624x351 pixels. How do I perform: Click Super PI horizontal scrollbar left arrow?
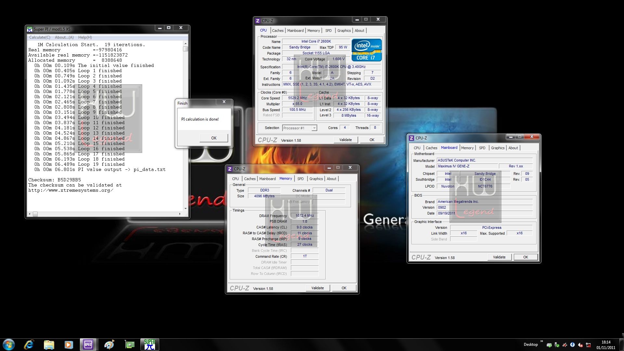tap(30, 214)
